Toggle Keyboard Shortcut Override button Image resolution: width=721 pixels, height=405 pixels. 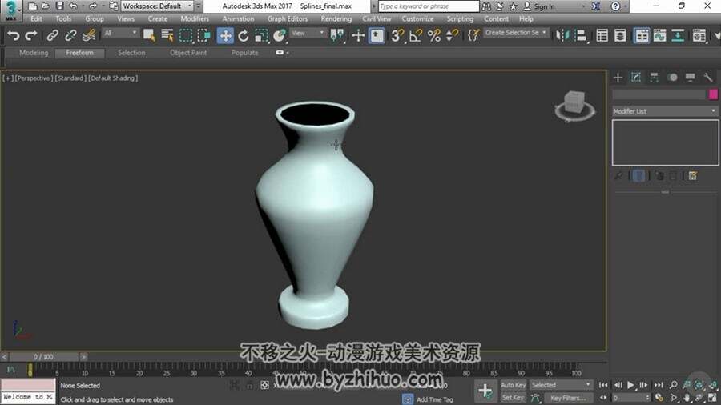click(x=377, y=35)
